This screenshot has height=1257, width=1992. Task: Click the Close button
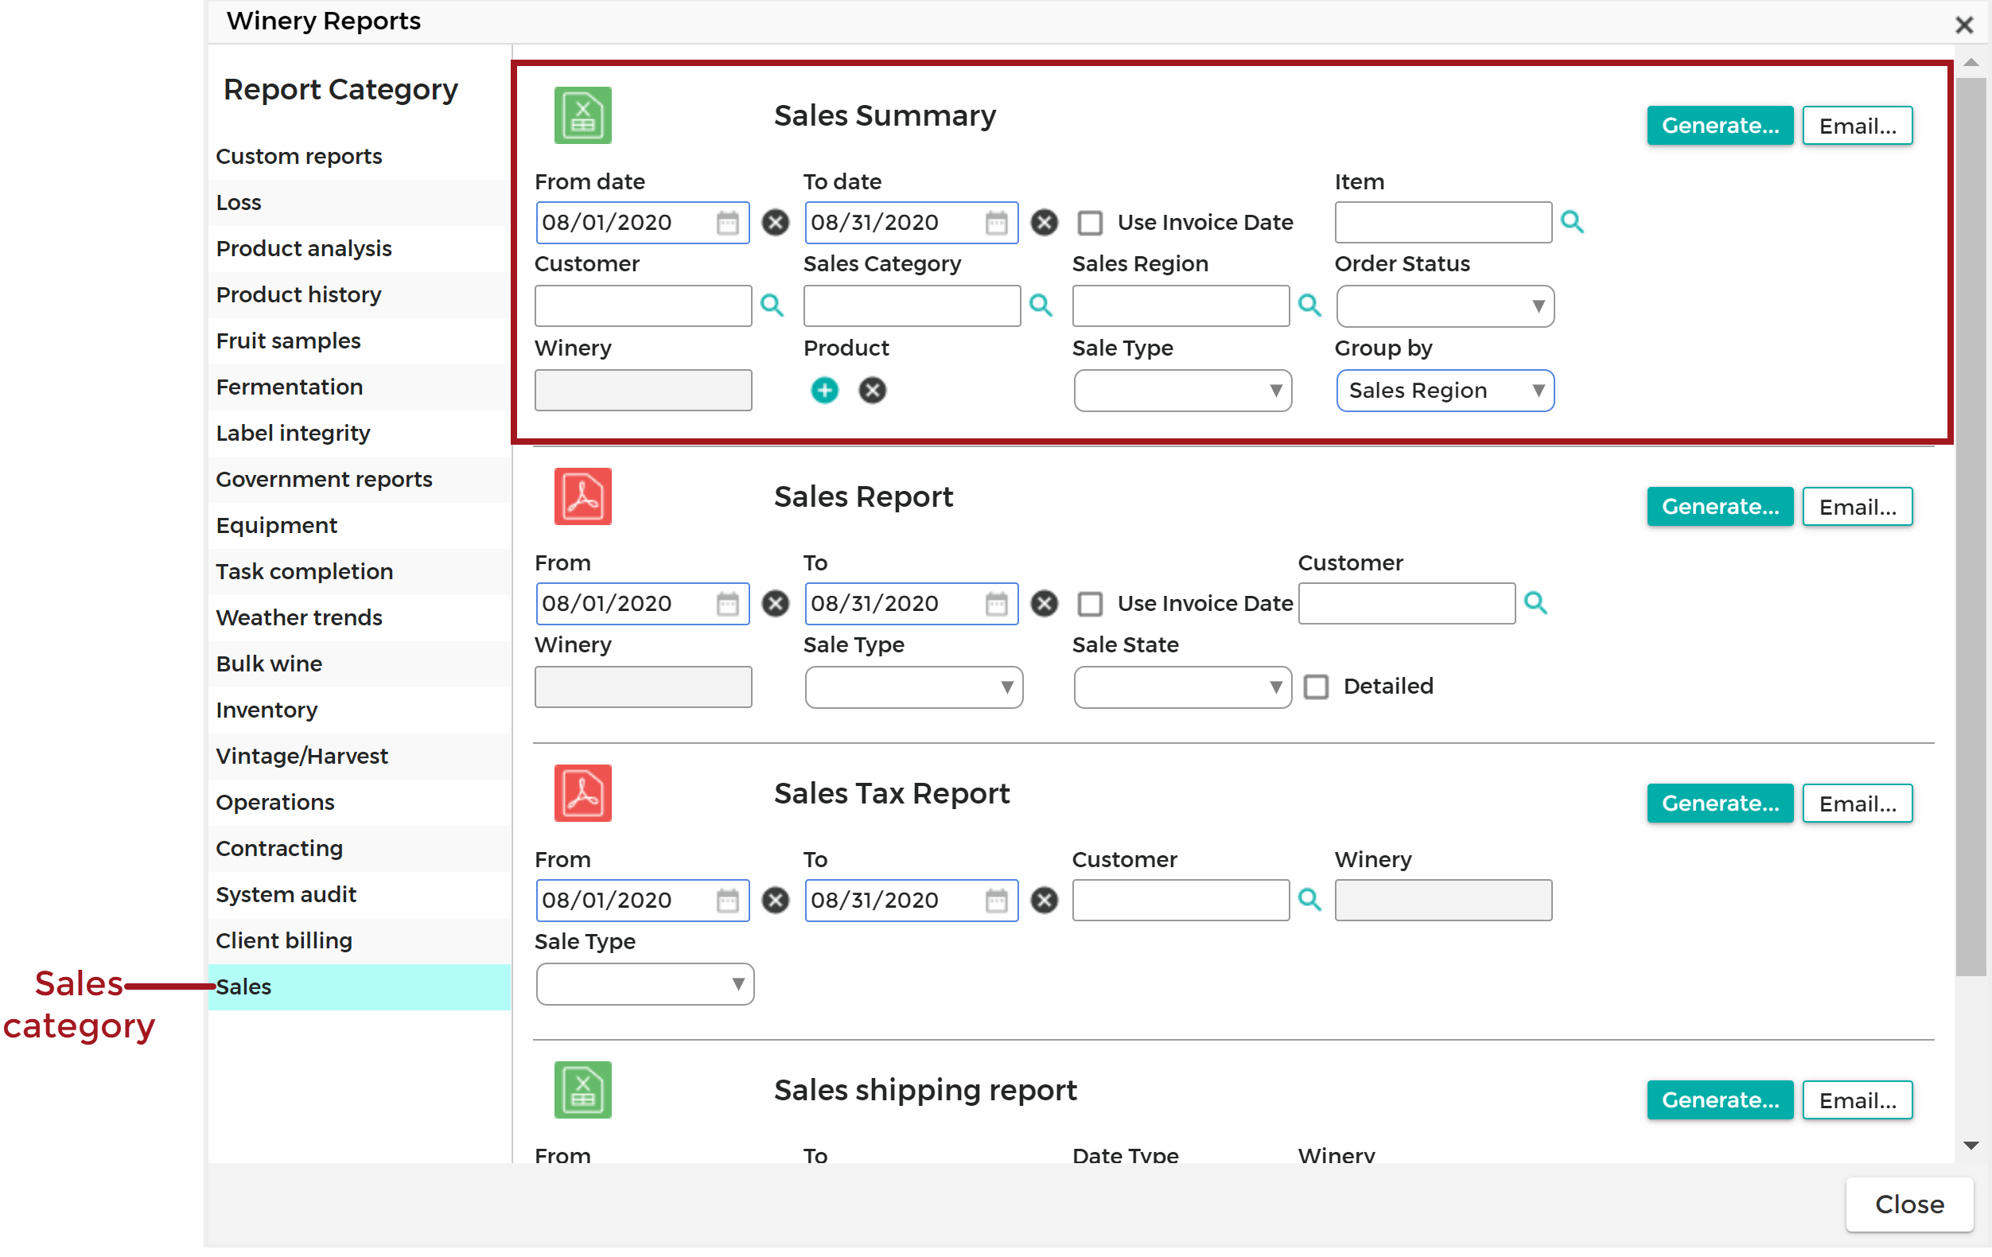pyautogui.click(x=1908, y=1204)
